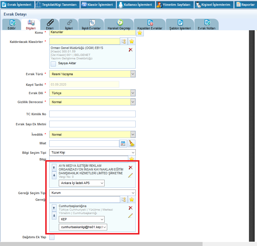Screen dimensions: 257x246
Task: Open the tree picker for Kaldırılacak Klasörler
Action: 124,41
